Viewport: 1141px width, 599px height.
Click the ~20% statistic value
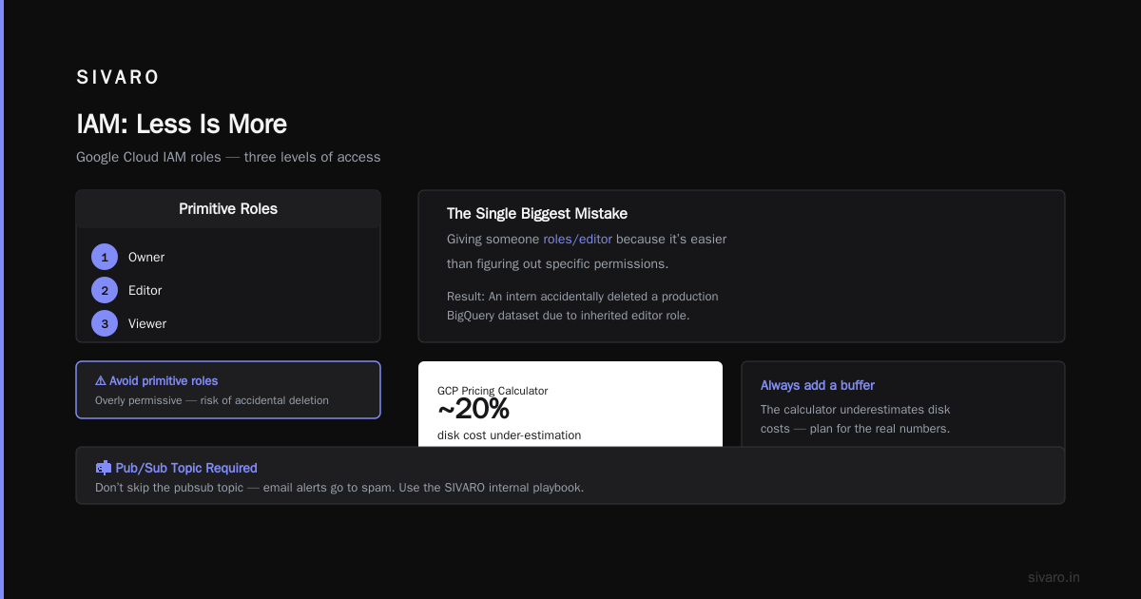point(474,410)
